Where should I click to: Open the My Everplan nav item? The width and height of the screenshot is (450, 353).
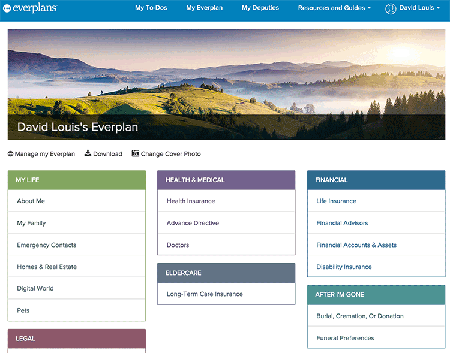[205, 8]
